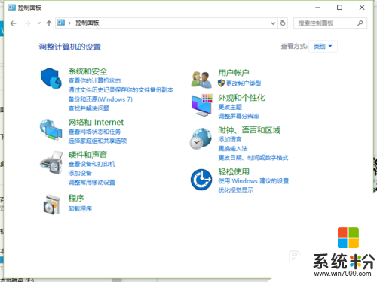
Task: Open 添加设备 link
Action: click(x=80, y=173)
